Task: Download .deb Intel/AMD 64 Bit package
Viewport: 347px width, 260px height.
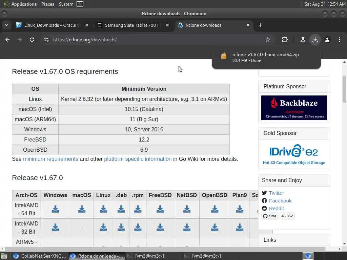Action: pyautogui.click(x=121, y=209)
